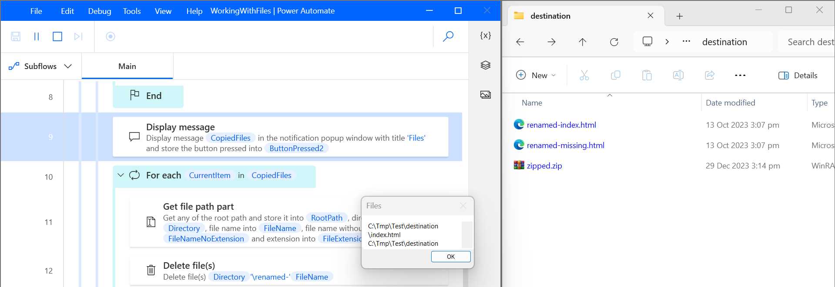835x287 pixels.
Task: Refresh the destination folder
Action: 614,42
